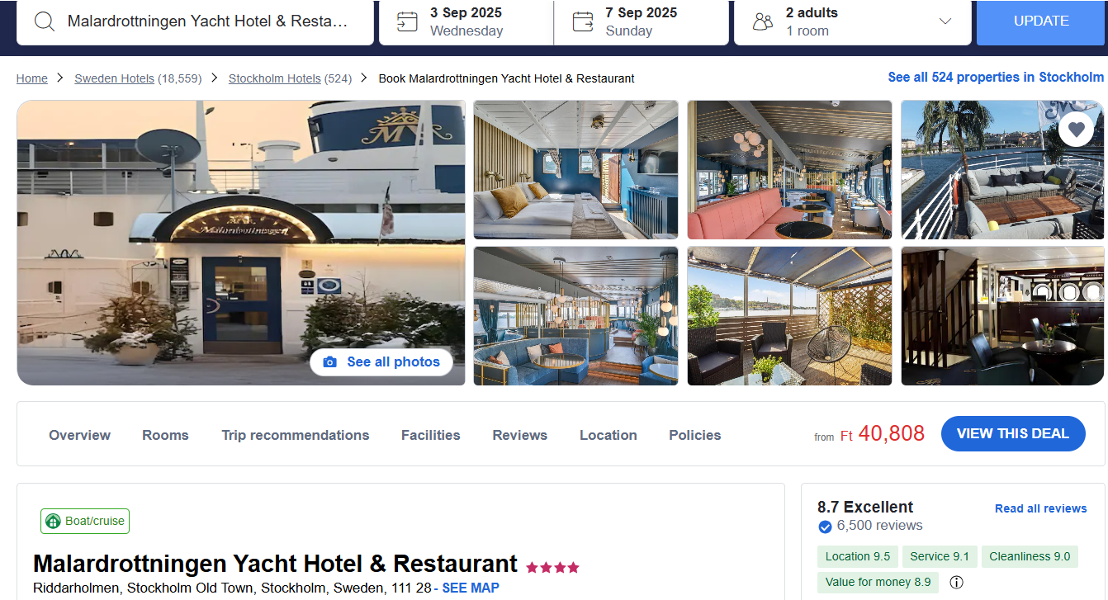Viewport: 1108px width, 600px height.
Task: Click the UPDATE search button
Action: tap(1041, 21)
